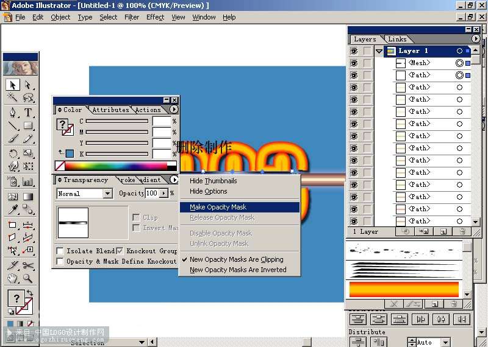Cycle Color palette display via tab arrows
488x347 pixels.
pos(60,110)
